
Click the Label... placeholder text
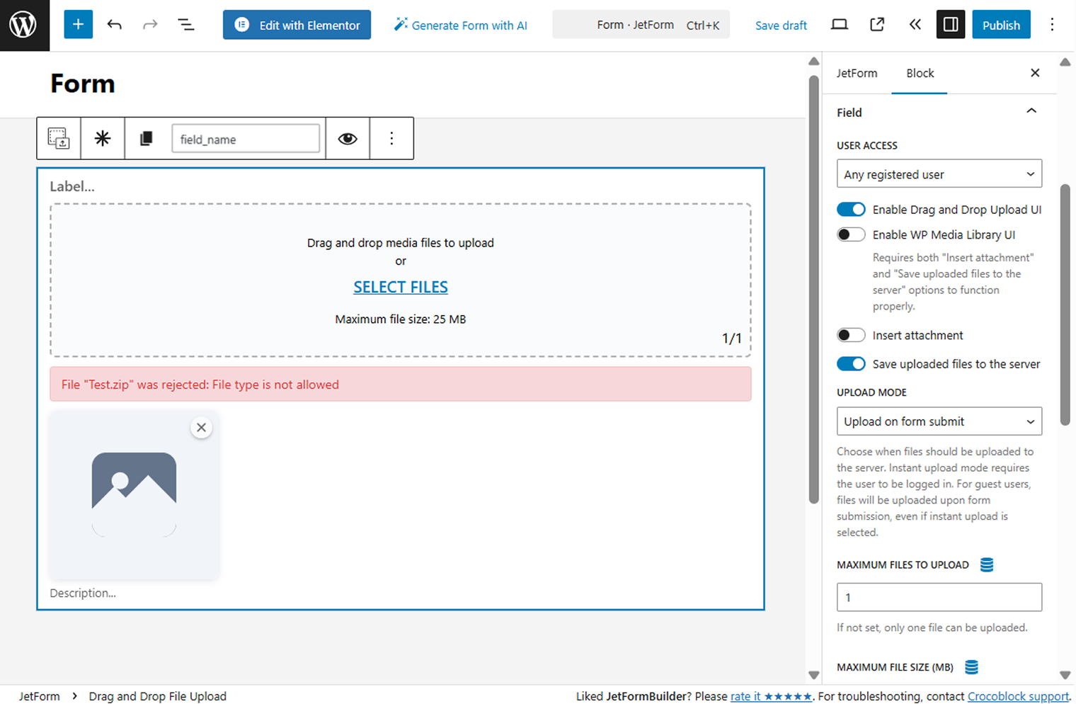[72, 187]
